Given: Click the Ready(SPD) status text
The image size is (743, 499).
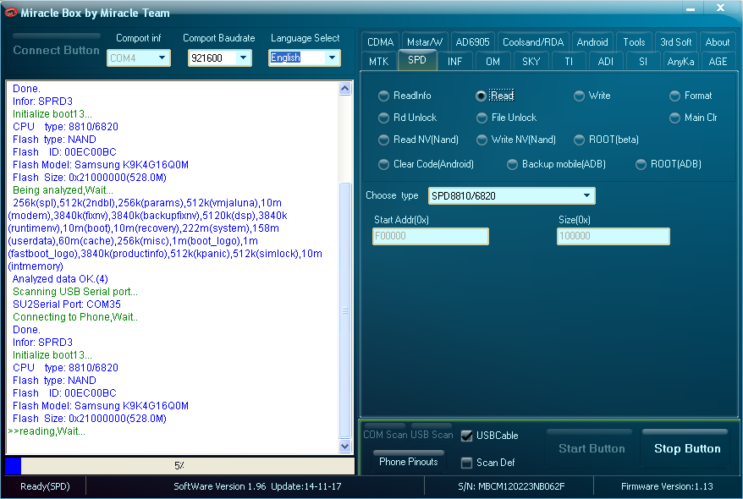Looking at the screenshot, I should (45, 486).
